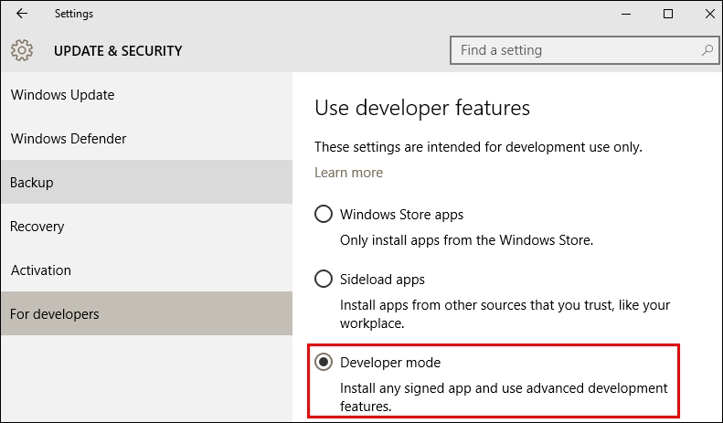Viewport: 723px width, 423px height.
Task: Go to the Backup section
Action: tap(32, 183)
